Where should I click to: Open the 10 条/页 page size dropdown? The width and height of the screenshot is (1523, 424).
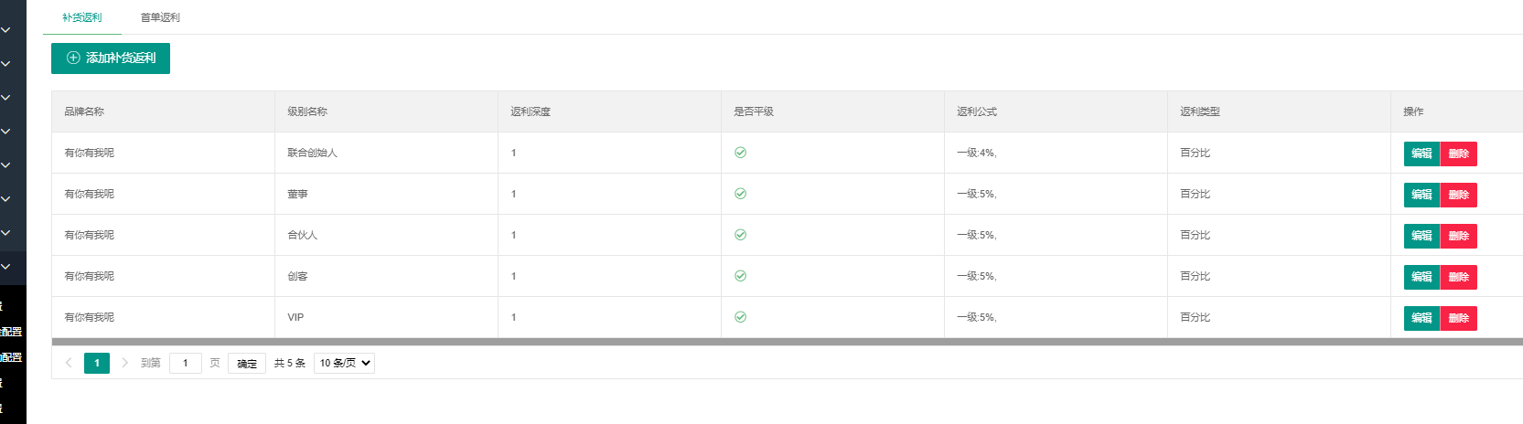(x=344, y=363)
